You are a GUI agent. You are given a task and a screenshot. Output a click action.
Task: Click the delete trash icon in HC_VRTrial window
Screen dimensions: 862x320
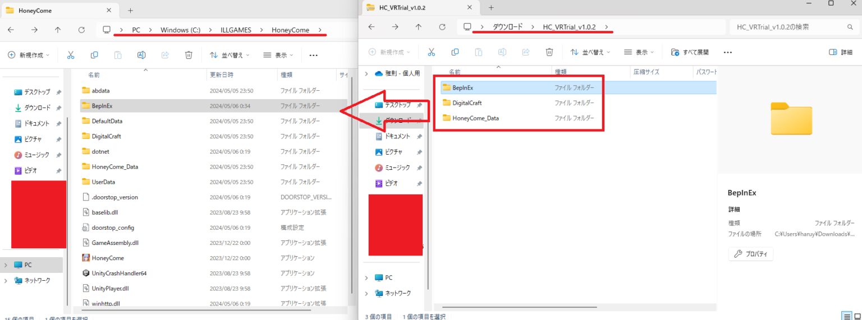point(549,52)
